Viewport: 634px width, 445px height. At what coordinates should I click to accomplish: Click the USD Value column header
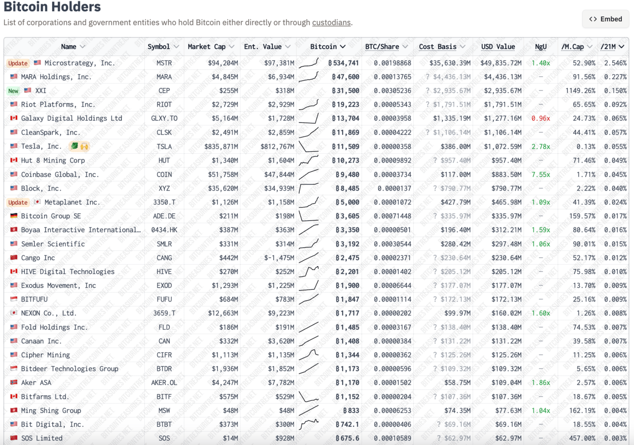pyautogui.click(x=498, y=47)
